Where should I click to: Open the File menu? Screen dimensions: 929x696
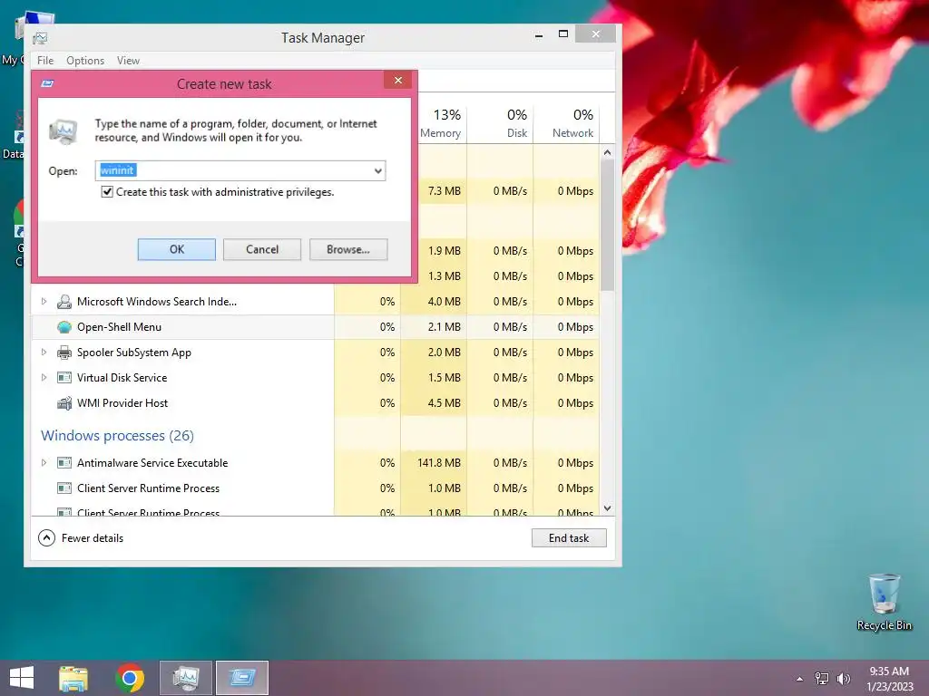45,61
